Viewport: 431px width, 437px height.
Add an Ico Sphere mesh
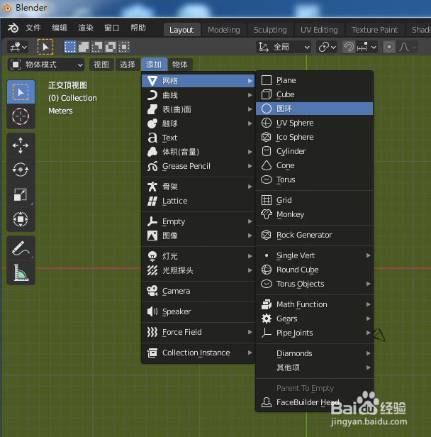click(314, 137)
